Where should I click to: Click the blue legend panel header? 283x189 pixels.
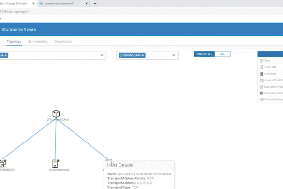270,54
